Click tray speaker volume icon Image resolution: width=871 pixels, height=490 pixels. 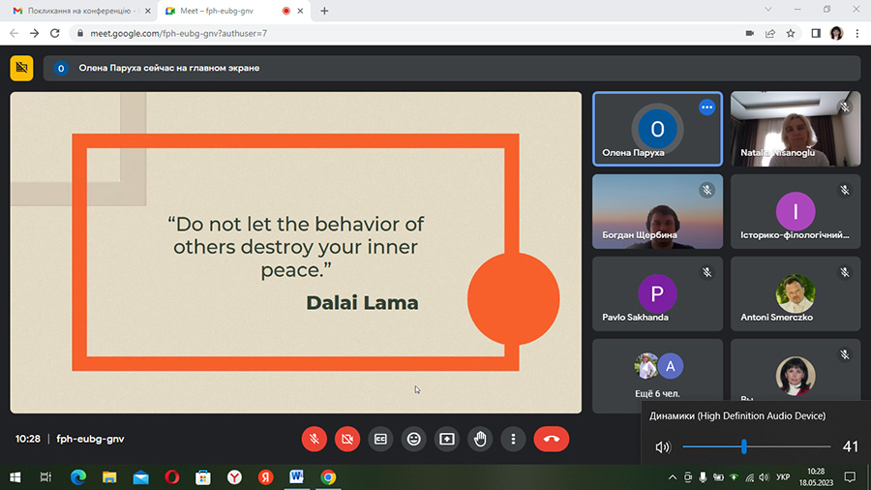coord(765,477)
